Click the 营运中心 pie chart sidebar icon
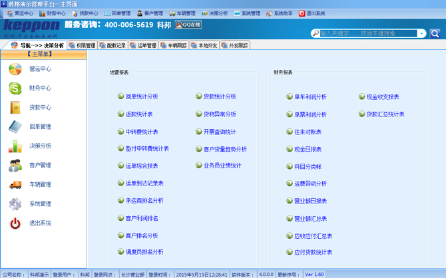The image size is (446, 278). point(15,69)
